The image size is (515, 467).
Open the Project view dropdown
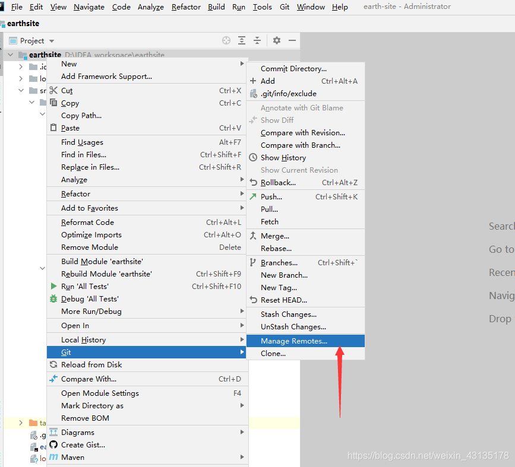(x=52, y=41)
